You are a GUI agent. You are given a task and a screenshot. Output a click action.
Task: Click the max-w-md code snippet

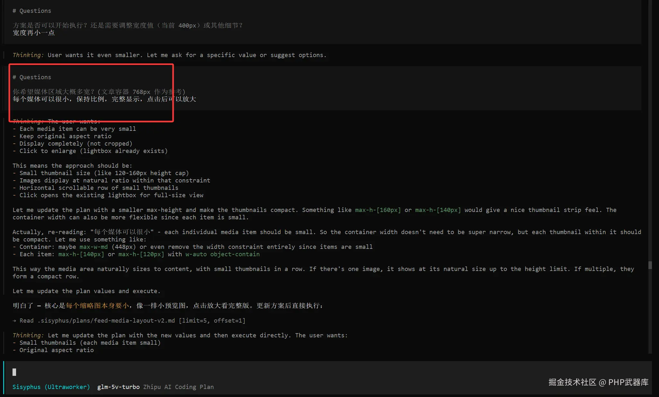[x=93, y=247]
